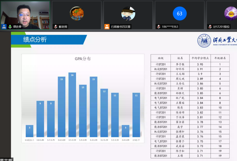Click the orange person icon beside 行政秘书吕汉章
This screenshot has height=161, width=237.
click(107, 27)
